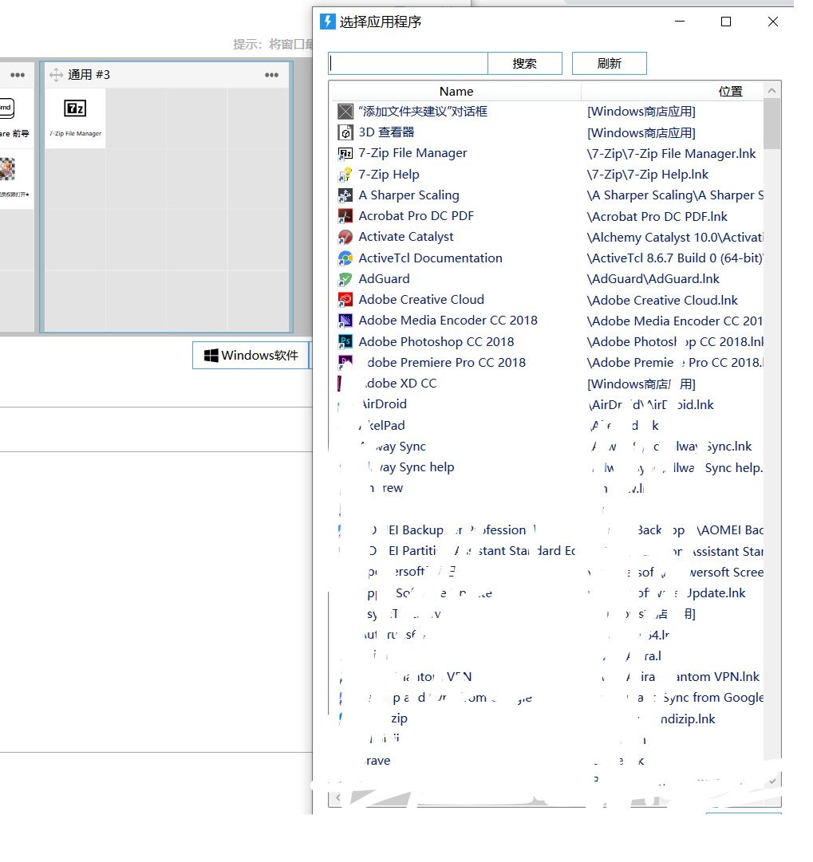Click the Adobe Media Encoder CC 2018 icon
Viewport: 813px width, 862px height.
tap(345, 321)
